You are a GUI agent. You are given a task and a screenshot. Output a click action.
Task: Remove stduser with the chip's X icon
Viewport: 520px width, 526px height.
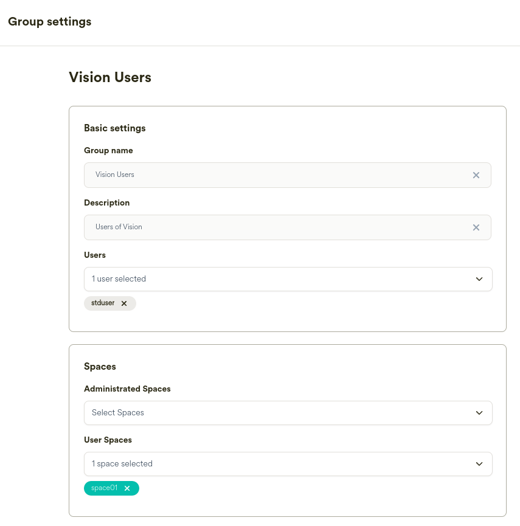[x=123, y=303]
